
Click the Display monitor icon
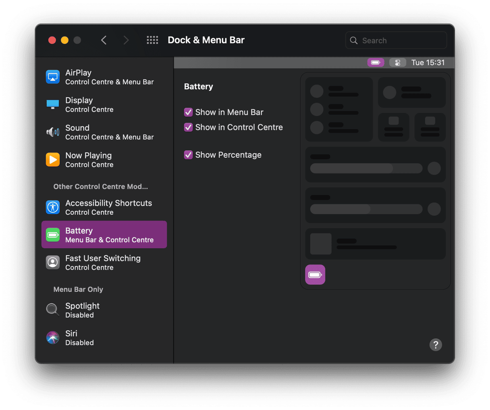coord(53,105)
